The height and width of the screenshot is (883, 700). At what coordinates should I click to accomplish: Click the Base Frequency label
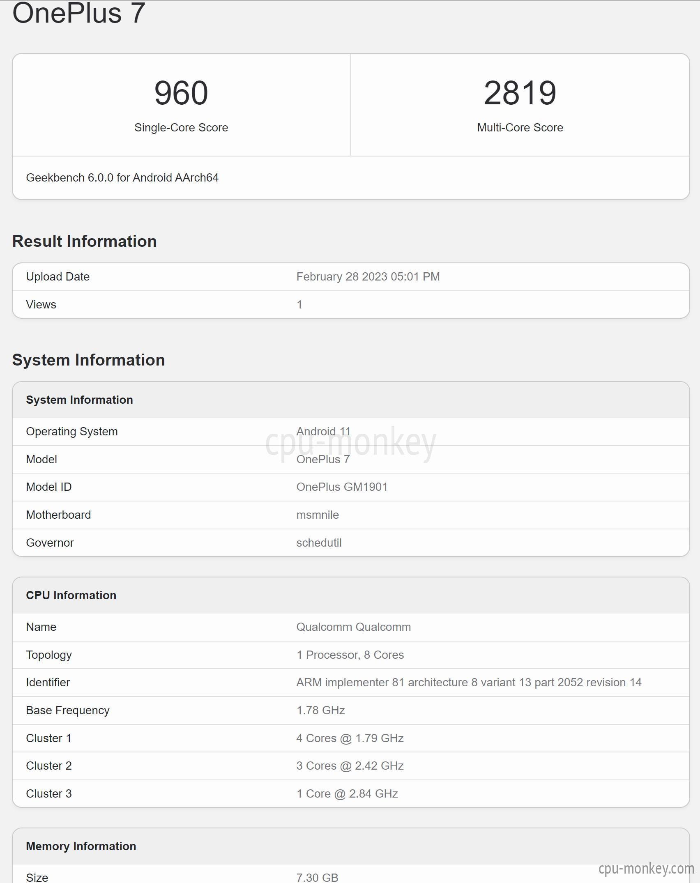point(68,711)
